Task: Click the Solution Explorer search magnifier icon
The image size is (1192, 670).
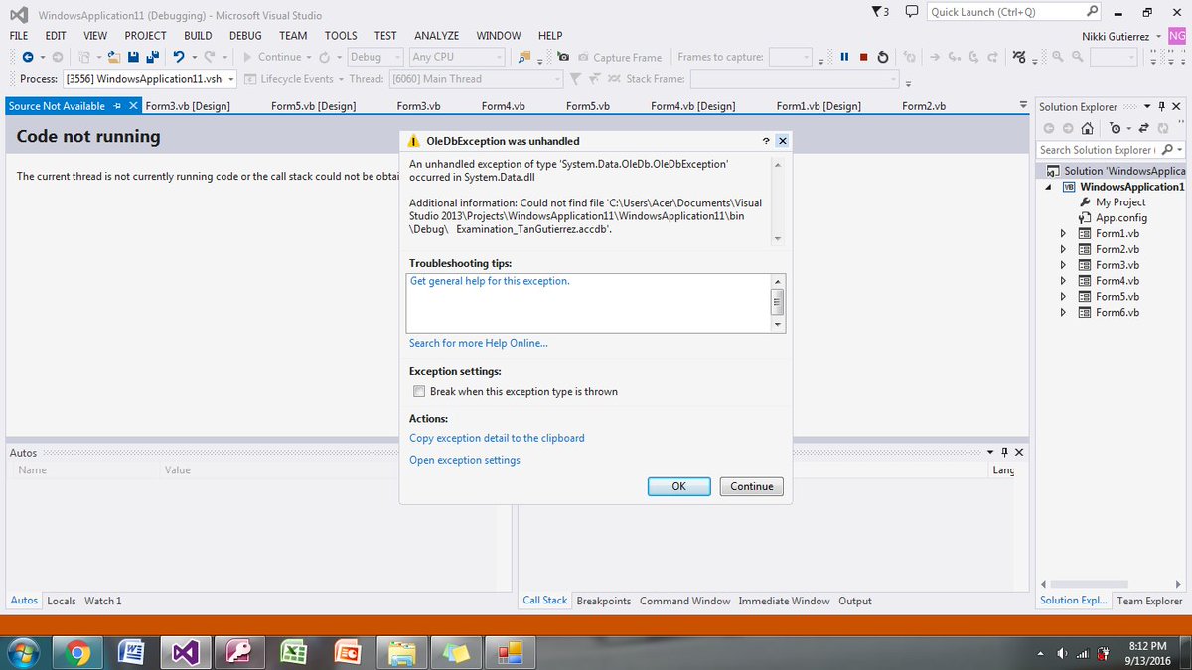Action: coord(1166,150)
